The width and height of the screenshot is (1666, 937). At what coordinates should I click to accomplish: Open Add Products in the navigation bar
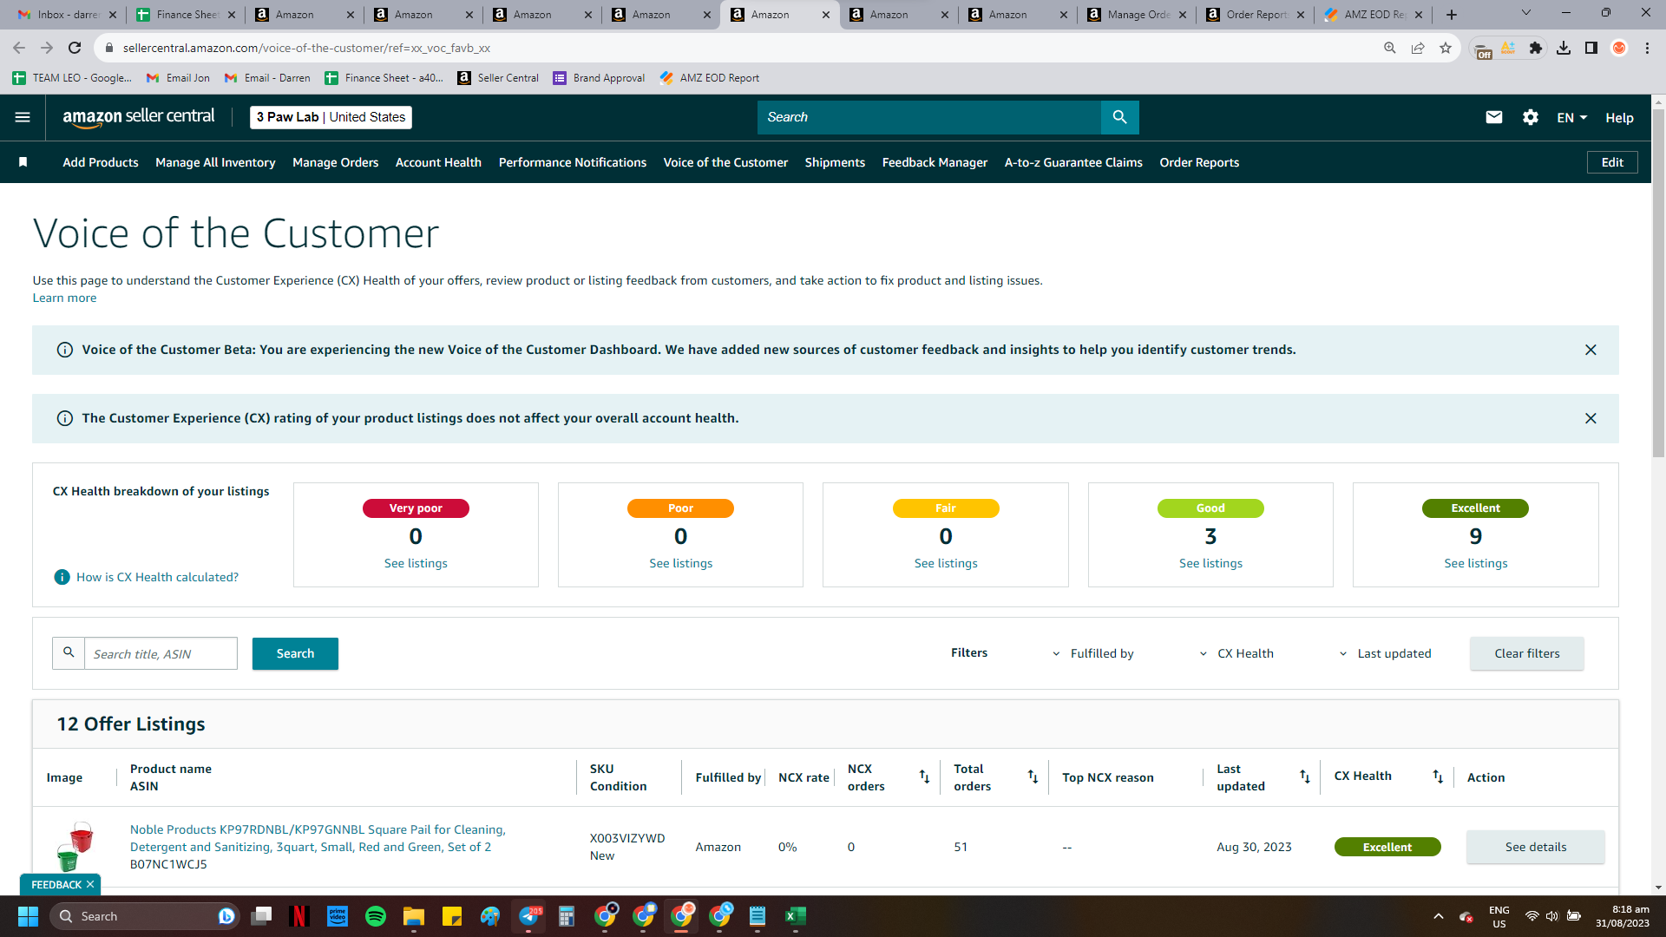101,162
